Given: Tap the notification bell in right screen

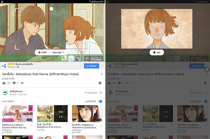Looking at the screenshot, I should pos(206,93).
